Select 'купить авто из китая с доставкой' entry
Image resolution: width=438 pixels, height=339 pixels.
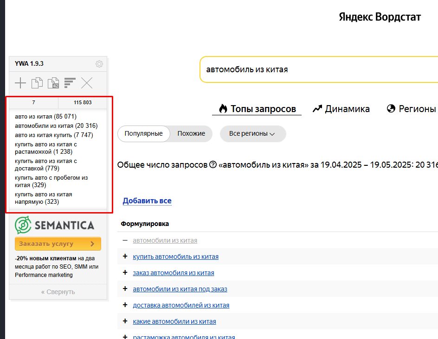point(46,165)
